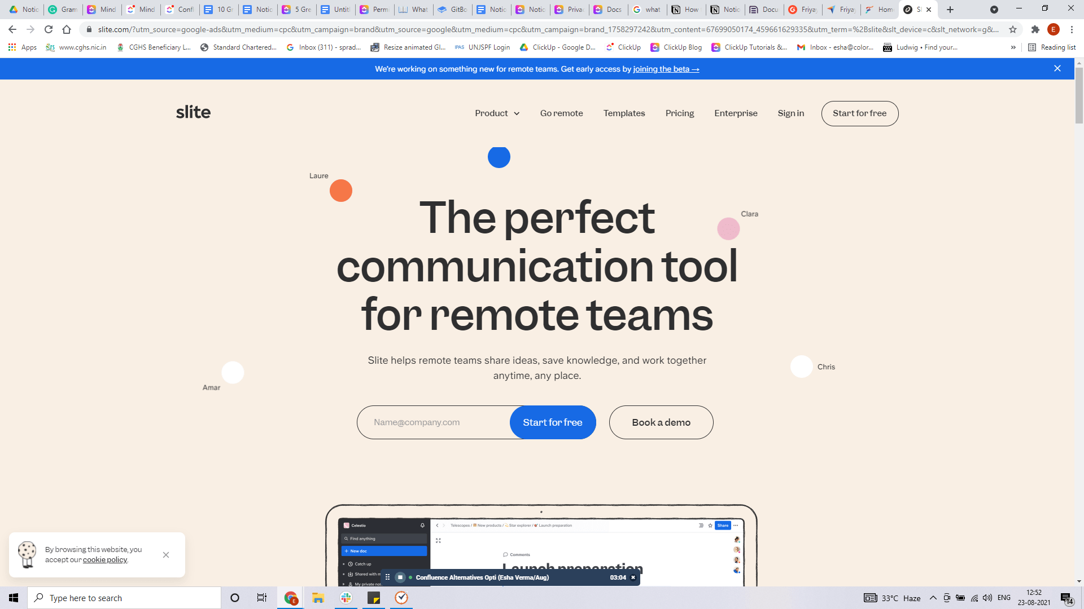The width and height of the screenshot is (1084, 609).
Task: Click the home page icon
Action: click(x=67, y=29)
